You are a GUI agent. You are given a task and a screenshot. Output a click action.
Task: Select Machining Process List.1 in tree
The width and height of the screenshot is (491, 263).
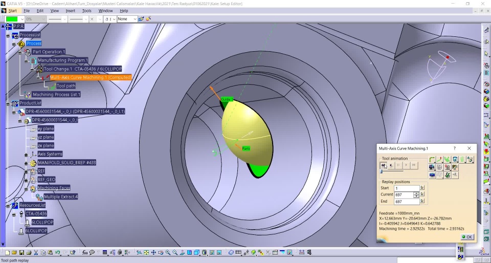56,95
